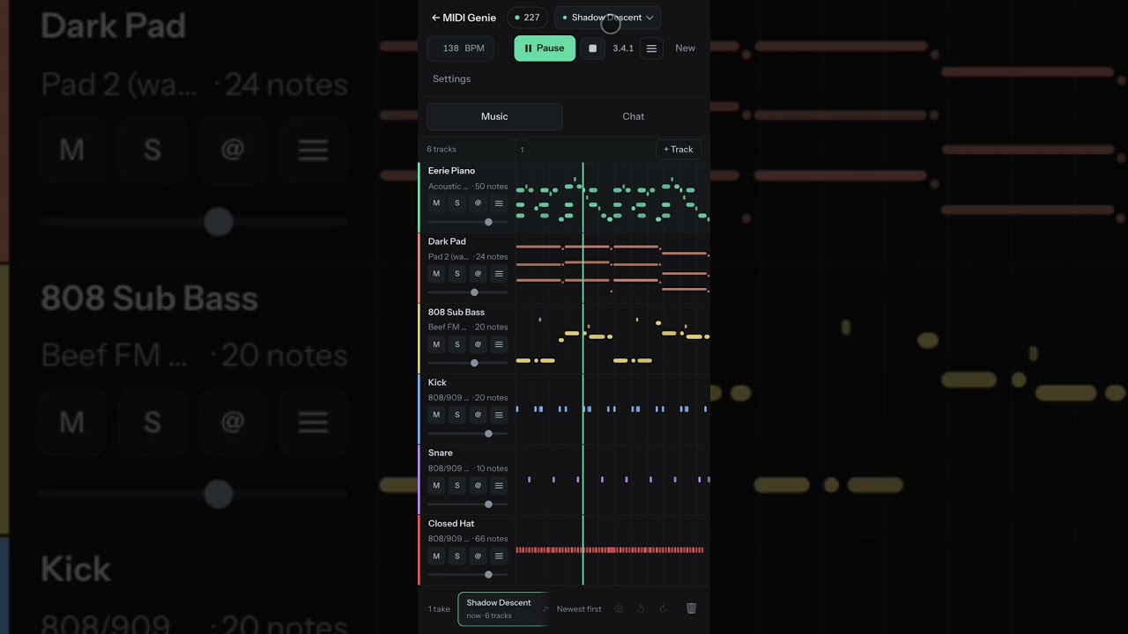Solo the Closed Hat track
This screenshot has height=634, width=1128.
click(x=456, y=556)
